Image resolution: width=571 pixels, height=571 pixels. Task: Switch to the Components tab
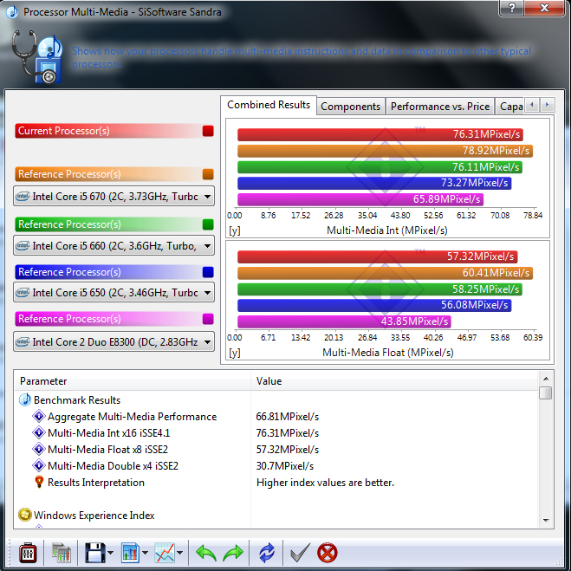350,107
